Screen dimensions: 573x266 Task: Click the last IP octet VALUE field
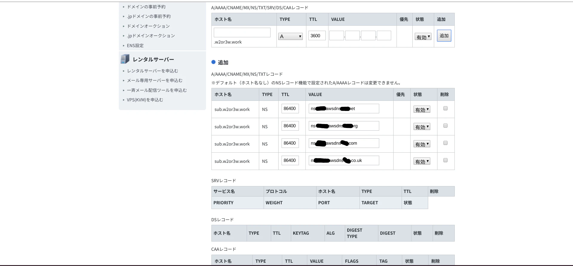pyautogui.click(x=384, y=35)
